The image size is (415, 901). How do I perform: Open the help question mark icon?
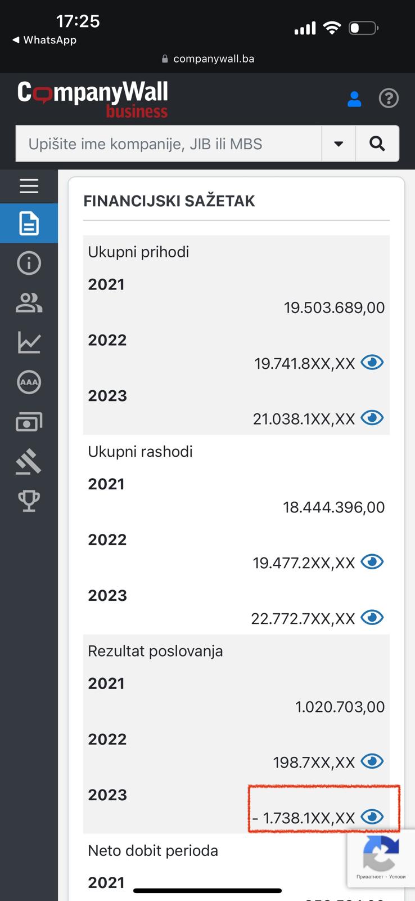click(x=389, y=99)
